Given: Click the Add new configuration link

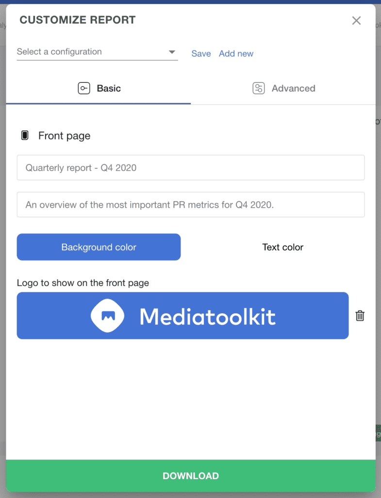Looking at the screenshot, I should point(236,53).
